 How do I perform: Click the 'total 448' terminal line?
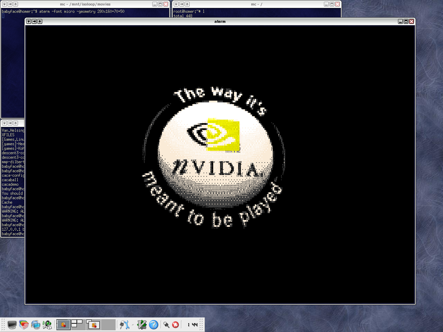[183, 16]
